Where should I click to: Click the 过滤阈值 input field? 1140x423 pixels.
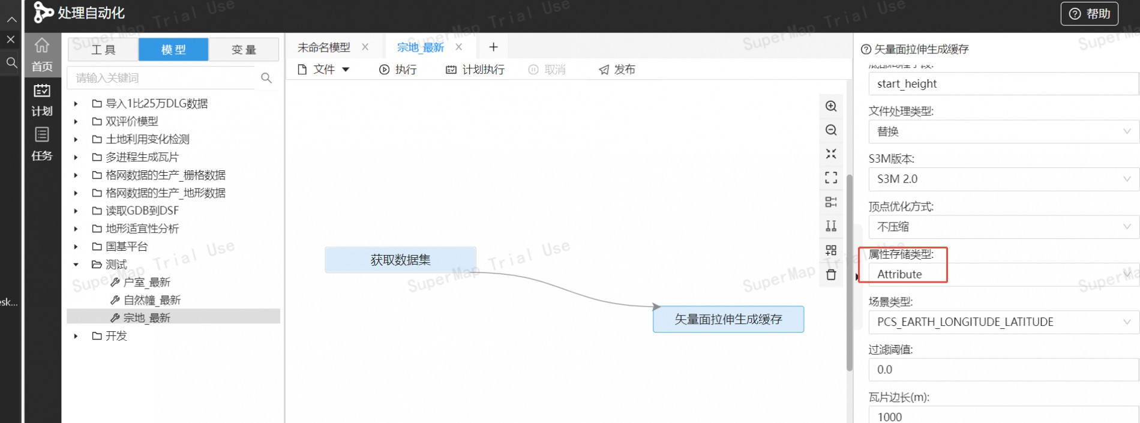pos(1003,370)
